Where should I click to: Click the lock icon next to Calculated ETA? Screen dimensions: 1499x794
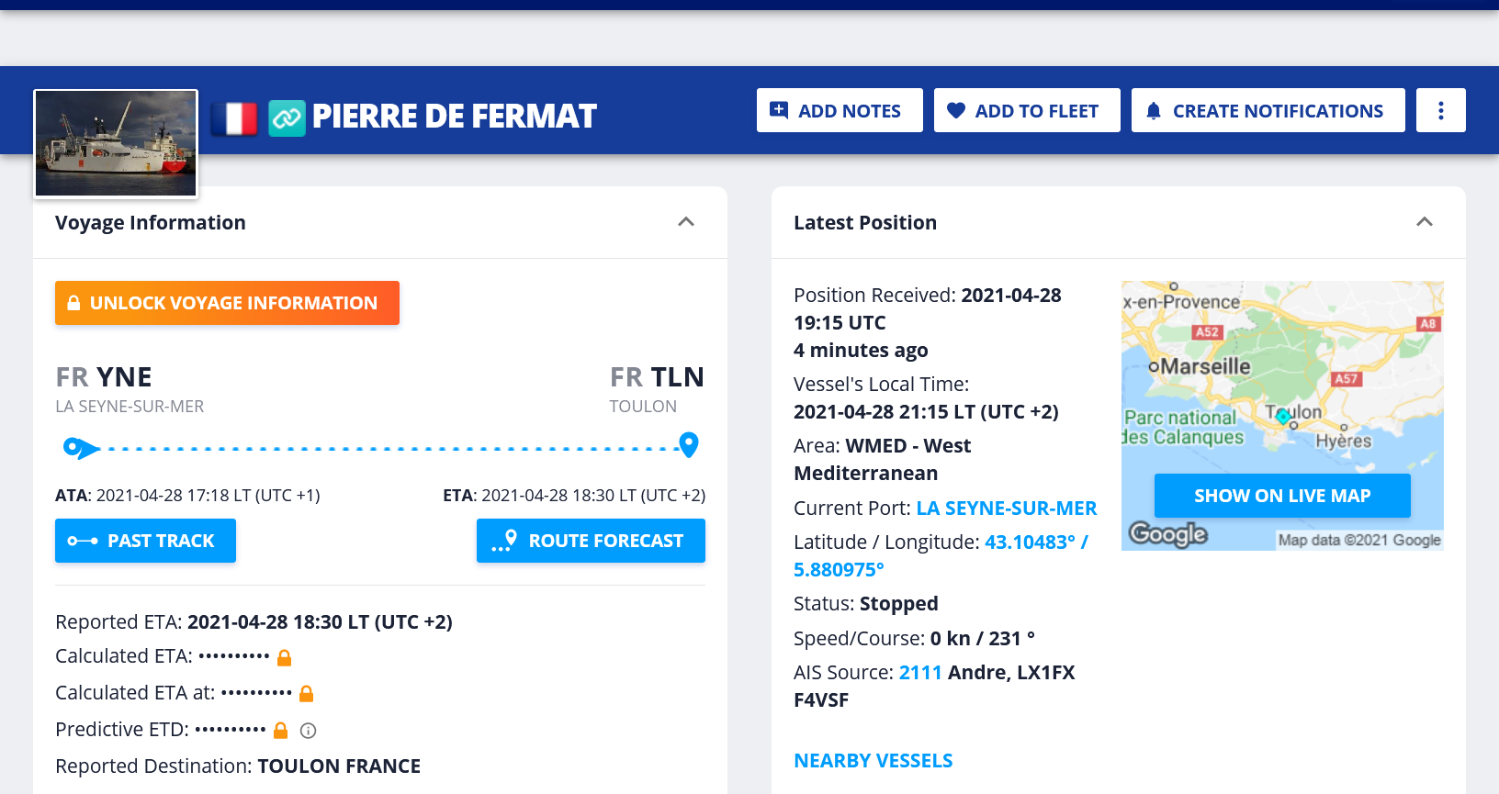(x=285, y=657)
